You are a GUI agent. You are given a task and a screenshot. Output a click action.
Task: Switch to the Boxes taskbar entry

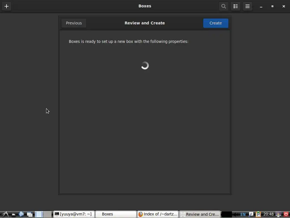116,214
